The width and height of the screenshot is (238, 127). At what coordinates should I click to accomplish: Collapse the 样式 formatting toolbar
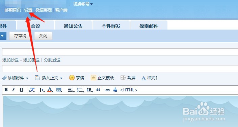tap(149, 78)
